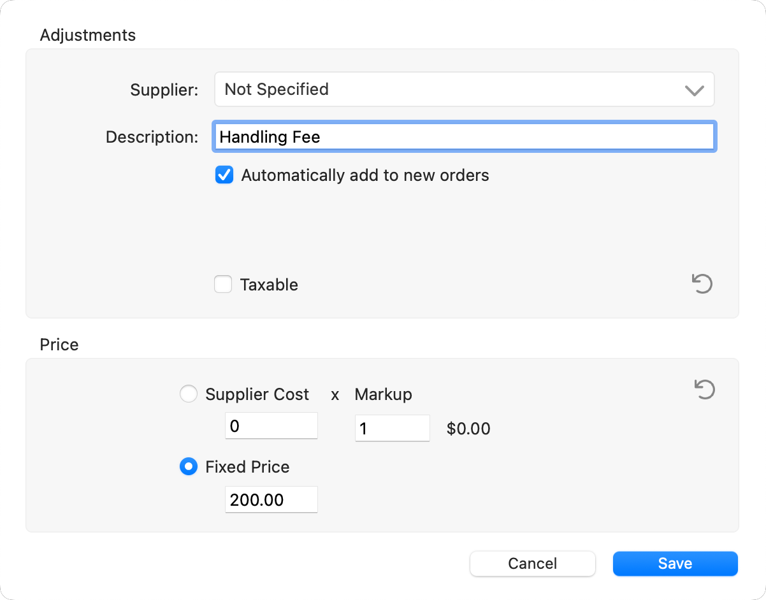Screen dimensions: 766x600
Task: Select the Fixed Price radio button
Action: click(189, 467)
